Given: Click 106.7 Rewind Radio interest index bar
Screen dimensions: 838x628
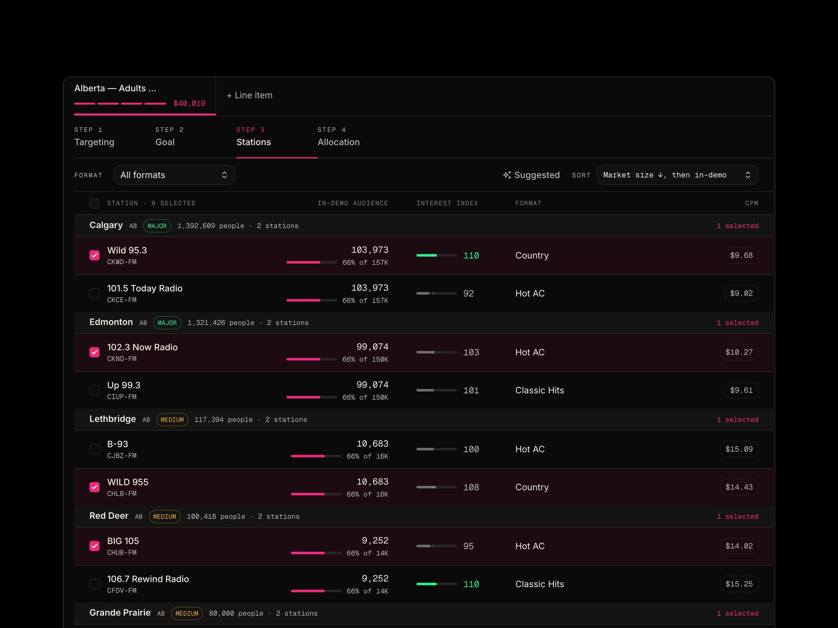Looking at the screenshot, I should coord(437,584).
